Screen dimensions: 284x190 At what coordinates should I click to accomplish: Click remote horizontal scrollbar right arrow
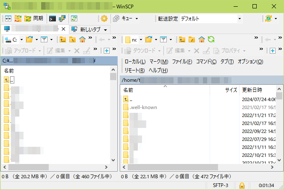[272, 167]
